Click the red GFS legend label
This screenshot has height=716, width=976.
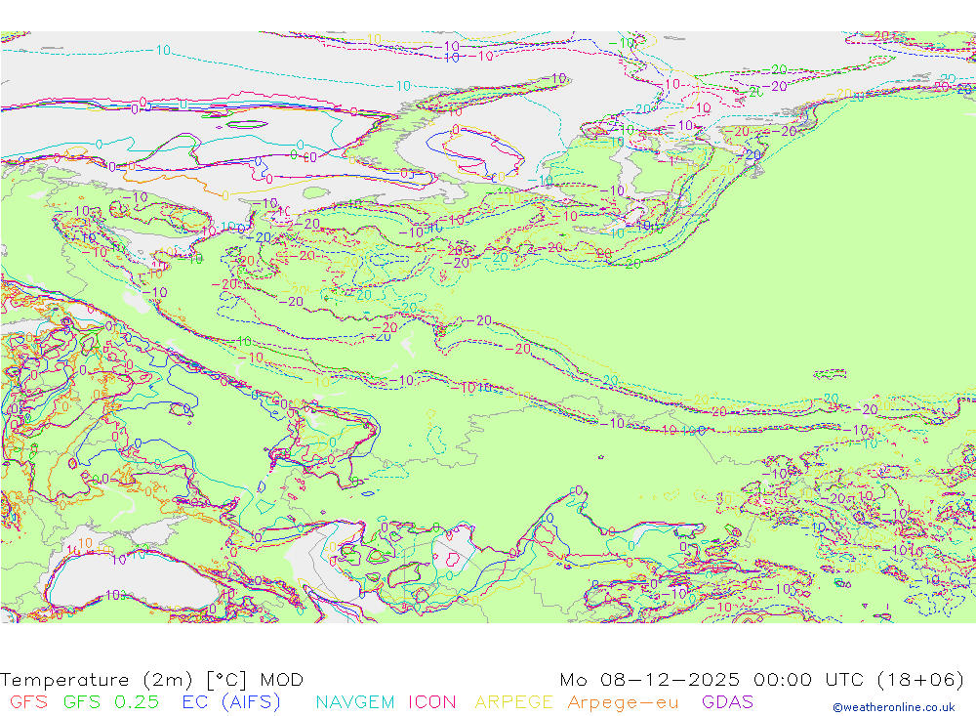28,702
